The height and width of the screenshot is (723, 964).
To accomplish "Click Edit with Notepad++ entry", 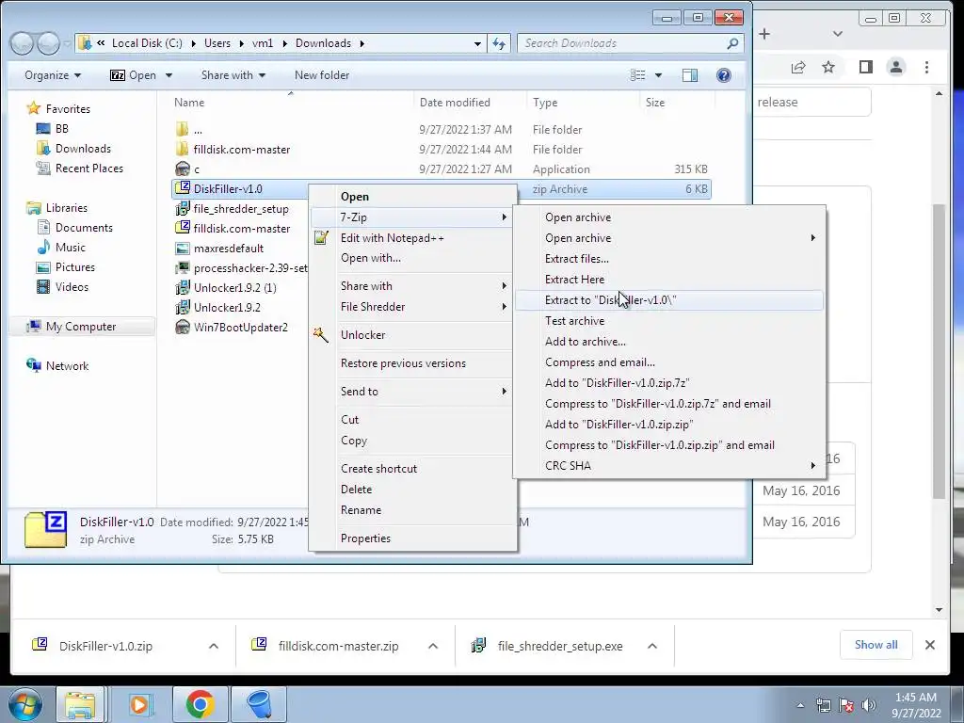I will (412, 238).
